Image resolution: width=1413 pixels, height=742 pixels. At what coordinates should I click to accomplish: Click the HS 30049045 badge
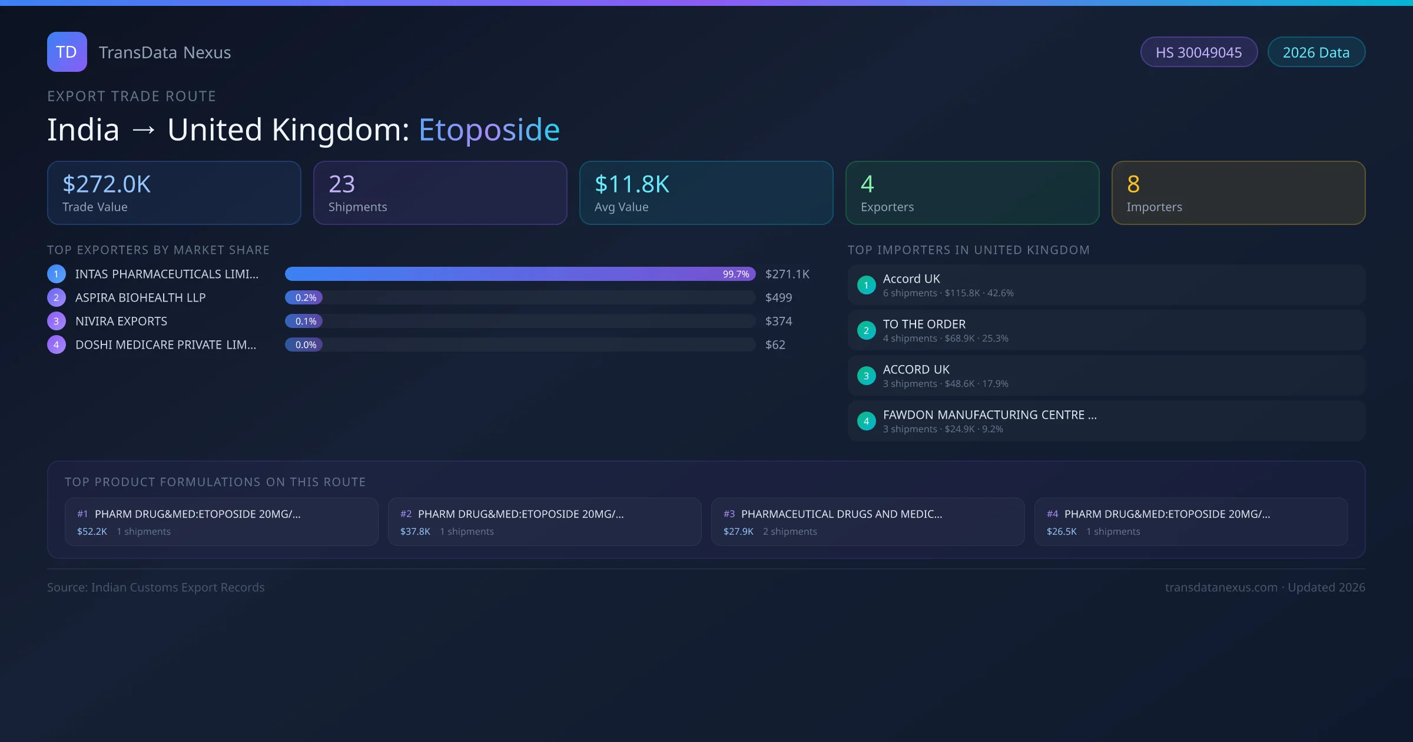point(1198,52)
